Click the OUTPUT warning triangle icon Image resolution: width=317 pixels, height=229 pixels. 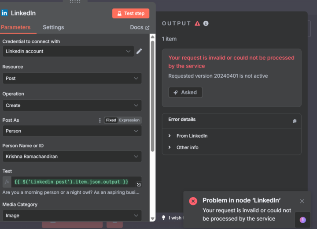click(197, 23)
